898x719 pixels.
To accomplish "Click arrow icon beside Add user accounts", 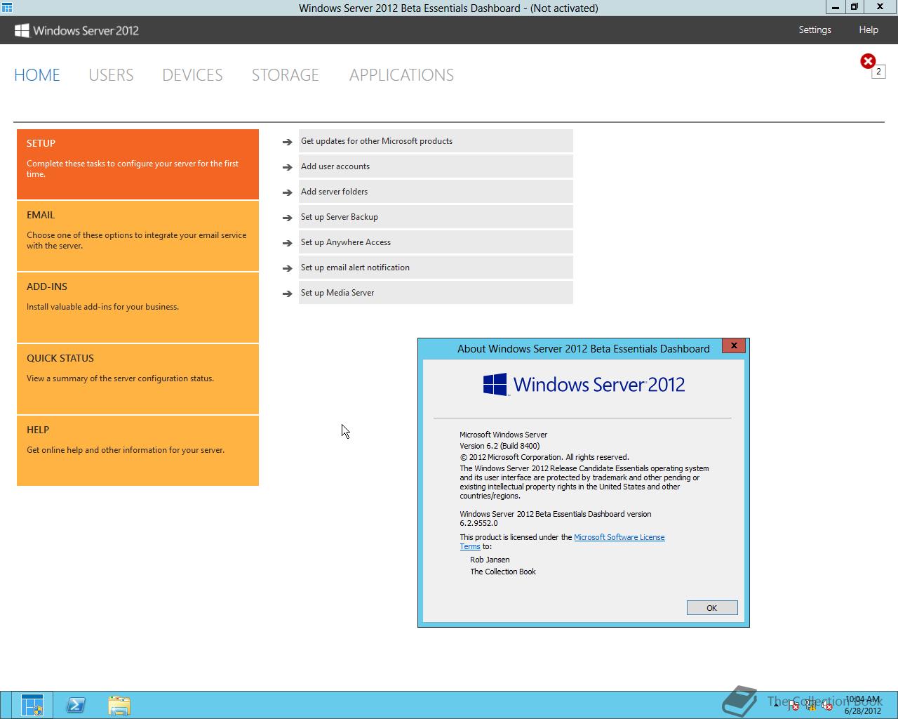I will [x=287, y=167].
